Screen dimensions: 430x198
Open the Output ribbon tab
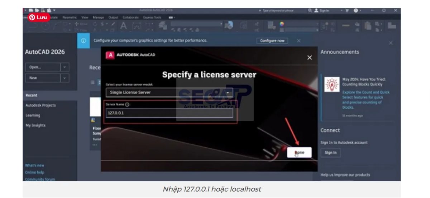tap(113, 17)
